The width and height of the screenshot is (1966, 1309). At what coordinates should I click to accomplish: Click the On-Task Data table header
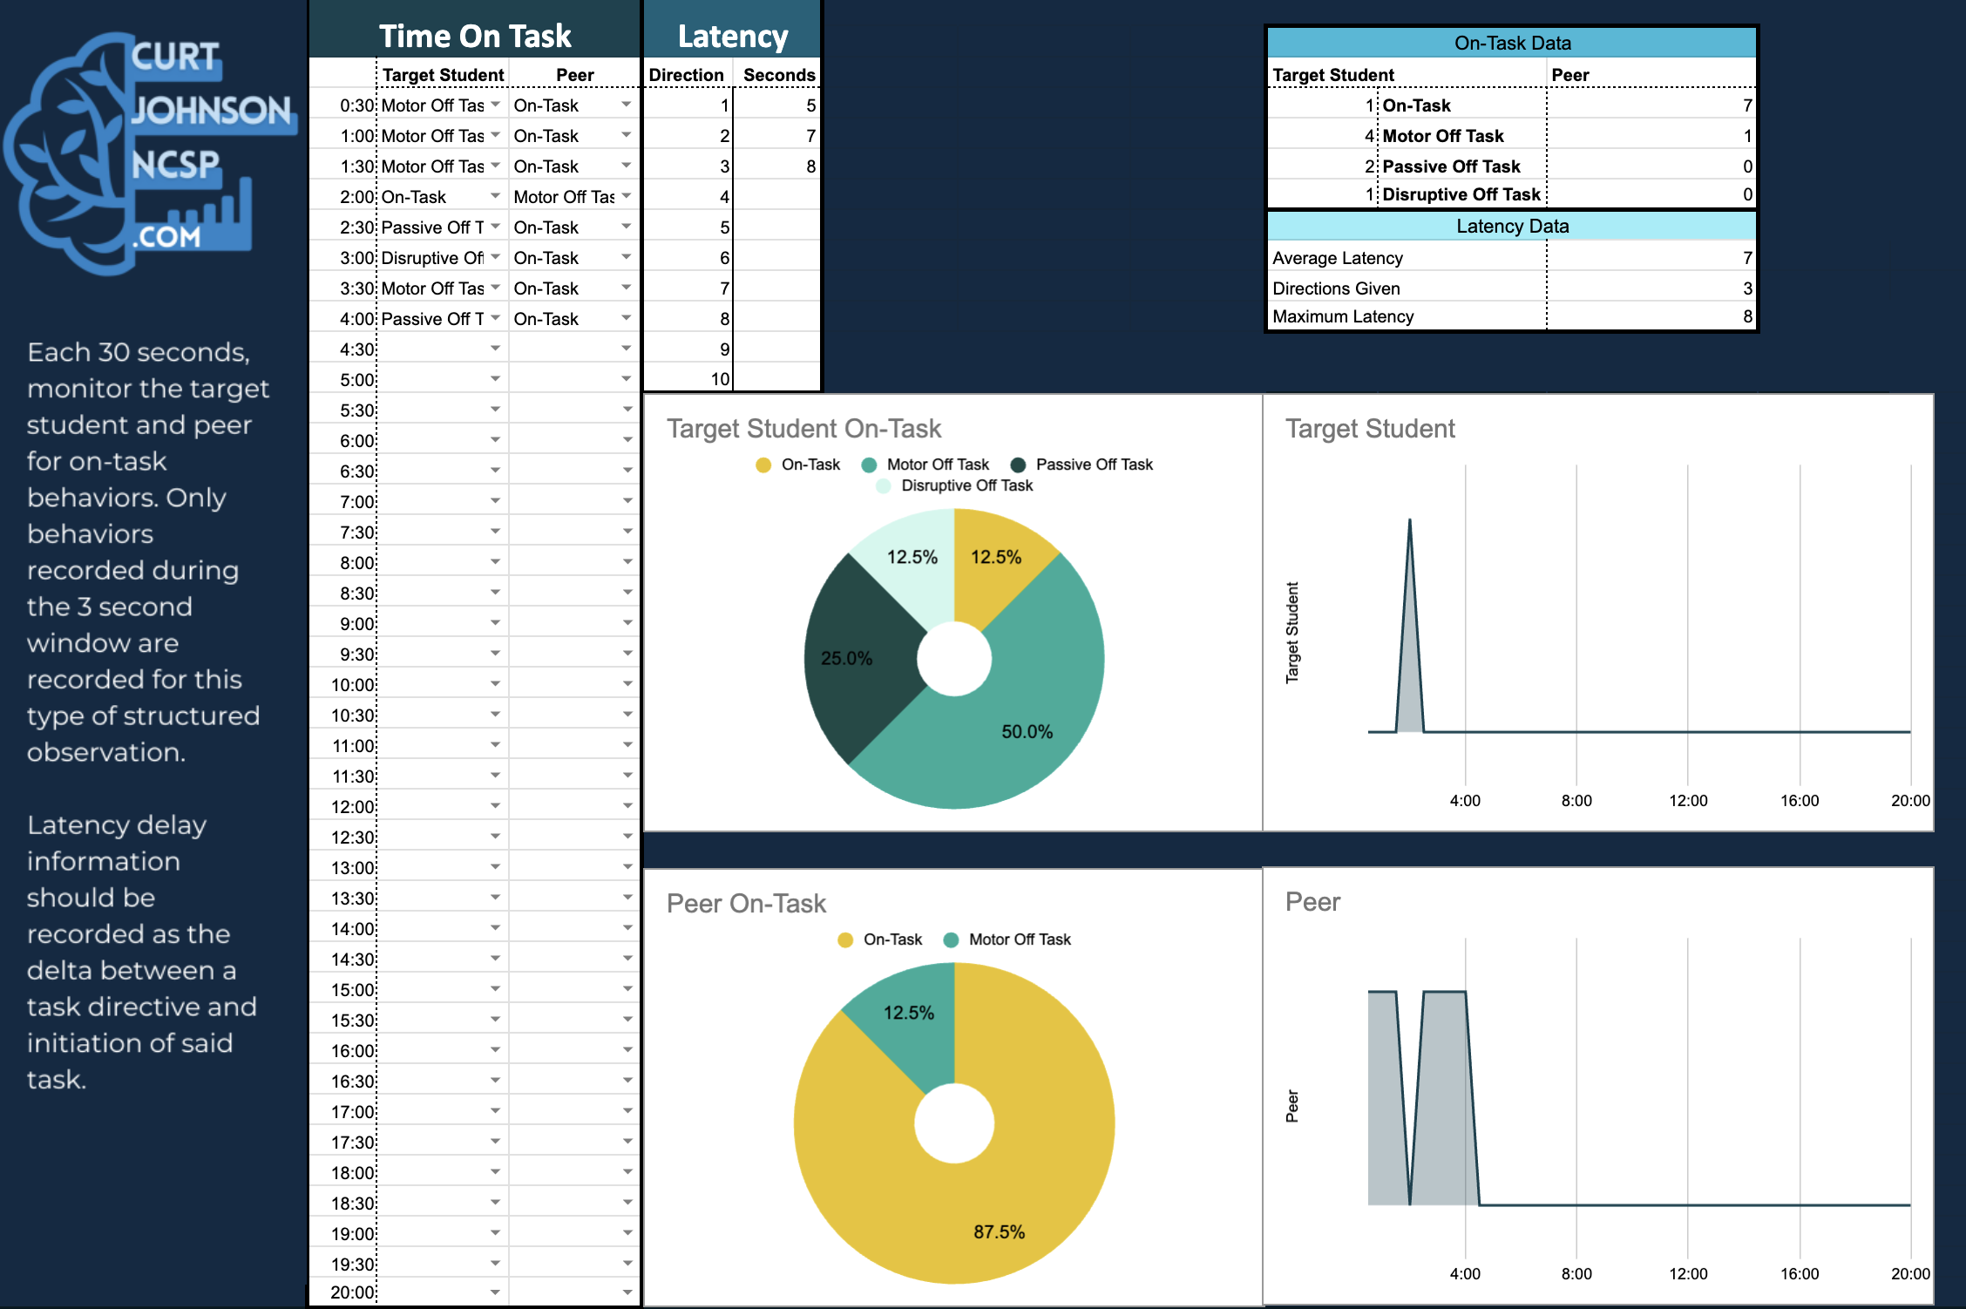[x=1512, y=43]
